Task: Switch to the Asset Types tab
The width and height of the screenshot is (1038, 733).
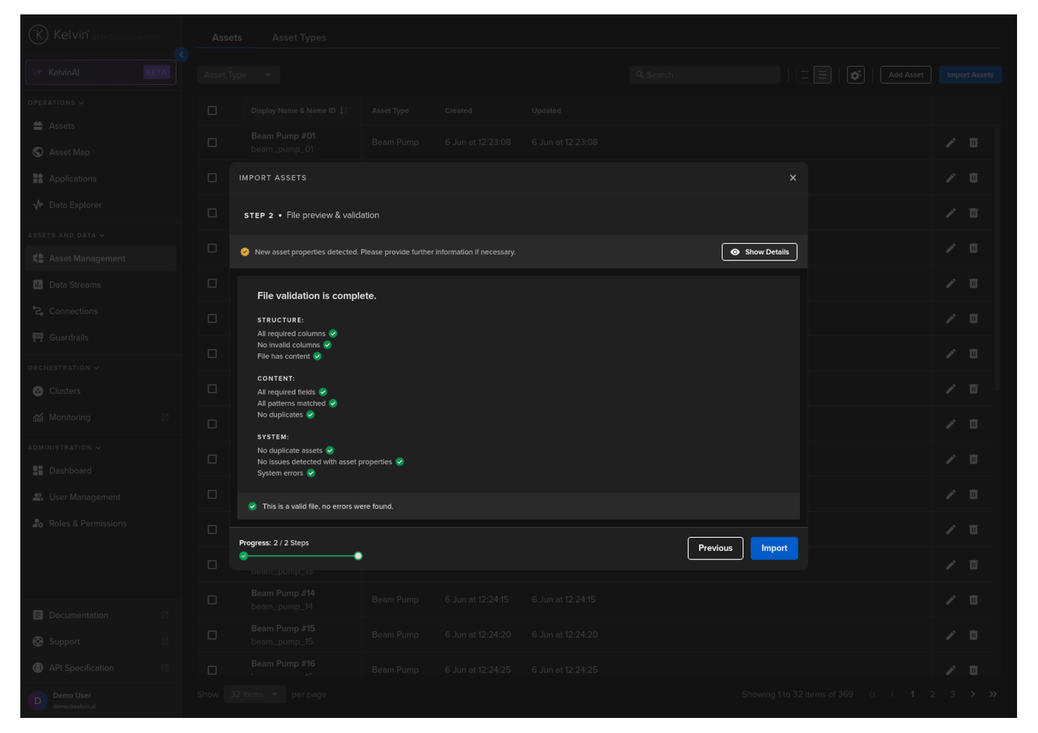Action: coord(299,38)
